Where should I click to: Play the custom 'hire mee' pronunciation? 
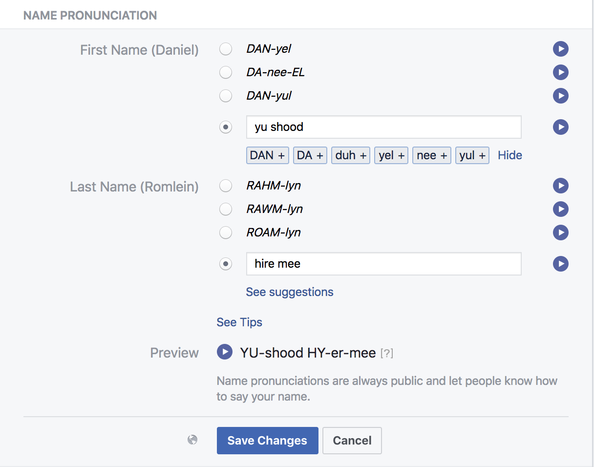pyautogui.click(x=560, y=264)
